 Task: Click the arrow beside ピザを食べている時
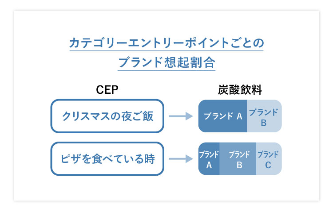pos(181,158)
